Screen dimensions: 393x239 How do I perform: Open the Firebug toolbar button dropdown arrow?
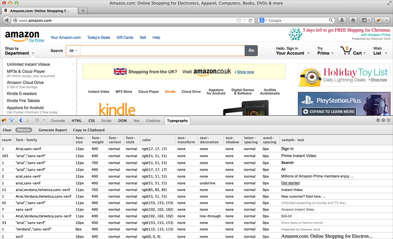pos(386,20)
